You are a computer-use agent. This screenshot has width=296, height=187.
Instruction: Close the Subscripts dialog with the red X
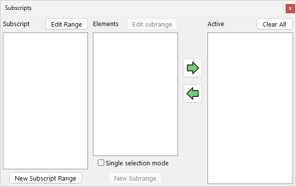point(290,8)
